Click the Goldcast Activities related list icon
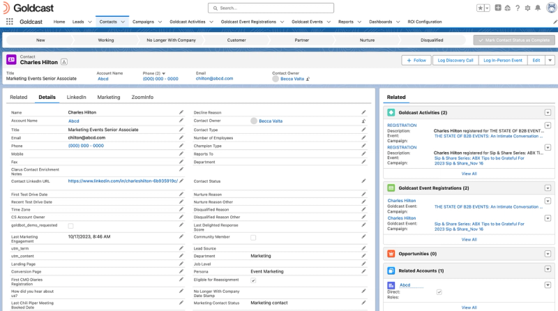Viewport: 558px width, 311px height. pos(391,112)
